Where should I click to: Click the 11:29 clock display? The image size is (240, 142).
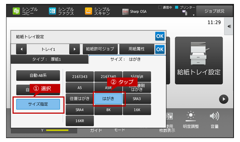pyautogui.click(x=214, y=22)
